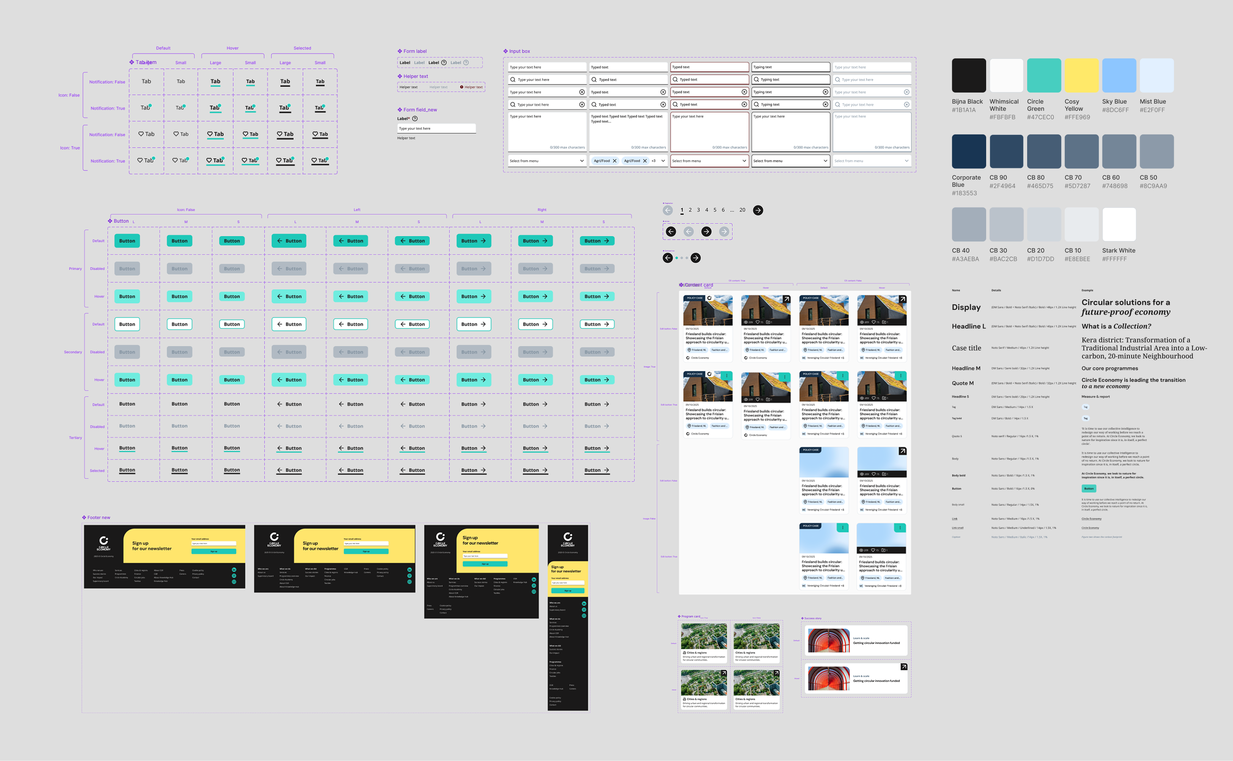
Task: Click the Success story card's external-link arrow icon
Action: click(903, 667)
